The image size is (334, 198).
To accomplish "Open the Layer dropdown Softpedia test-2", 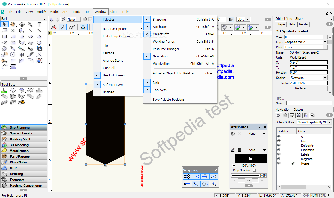I will (x=325, y=42).
